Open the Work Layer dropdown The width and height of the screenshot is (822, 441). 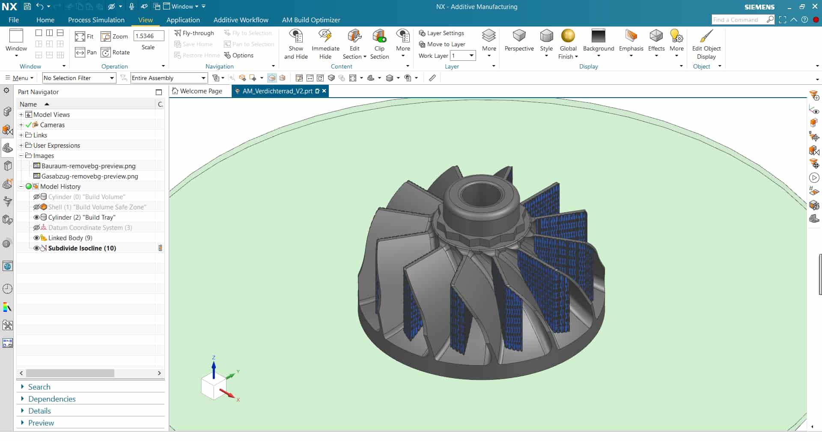pyautogui.click(x=463, y=56)
